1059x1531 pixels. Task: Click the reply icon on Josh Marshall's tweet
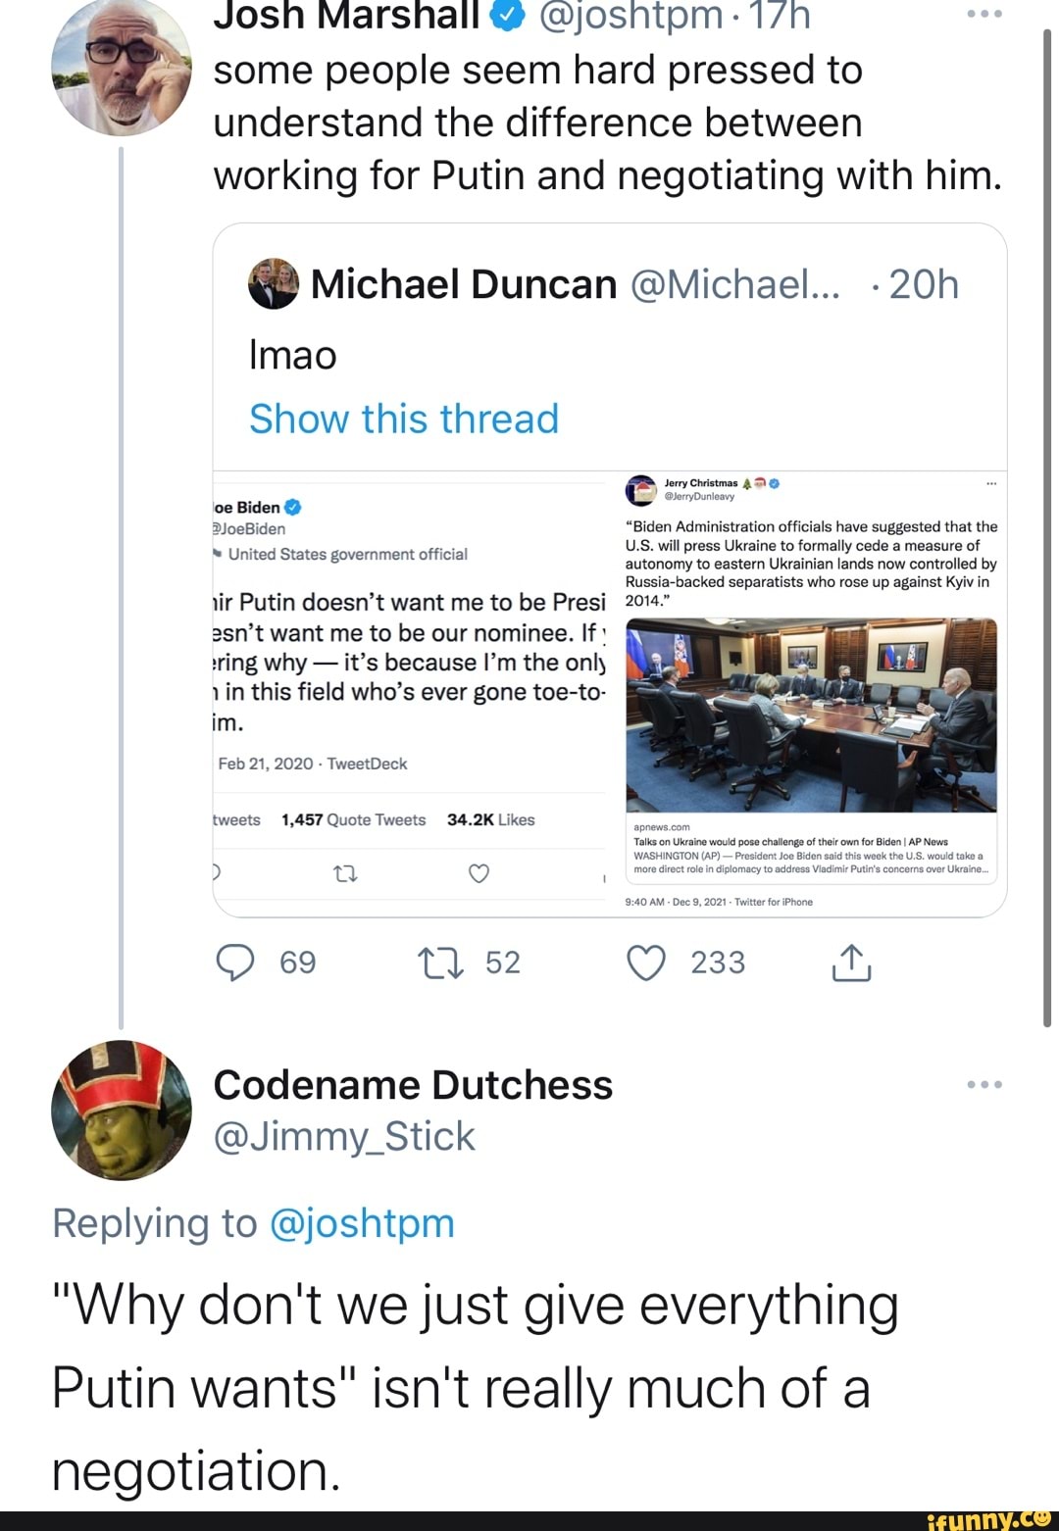click(x=235, y=963)
